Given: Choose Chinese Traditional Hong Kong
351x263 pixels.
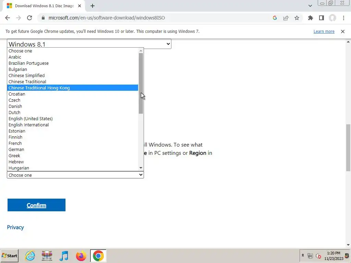Looking at the screenshot, I should tap(73, 88).
